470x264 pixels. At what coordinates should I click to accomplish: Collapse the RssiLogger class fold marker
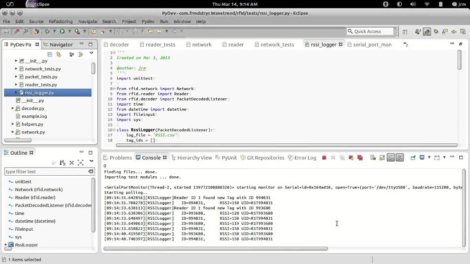[114, 130]
